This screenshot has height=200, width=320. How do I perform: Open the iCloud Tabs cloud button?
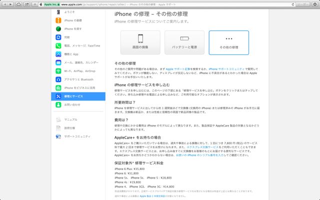(19, 4)
